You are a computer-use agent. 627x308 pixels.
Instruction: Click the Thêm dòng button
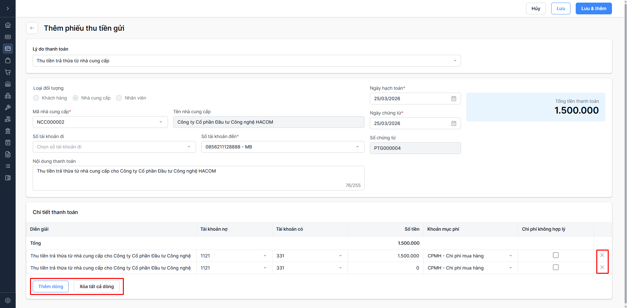pyautogui.click(x=51, y=286)
